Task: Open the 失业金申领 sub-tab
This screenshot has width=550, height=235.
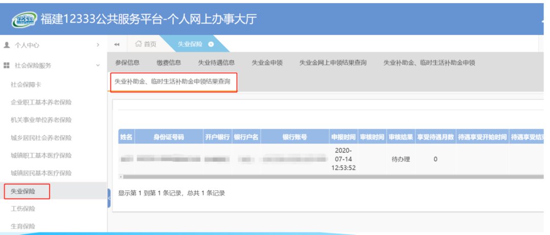Action: coord(267,63)
